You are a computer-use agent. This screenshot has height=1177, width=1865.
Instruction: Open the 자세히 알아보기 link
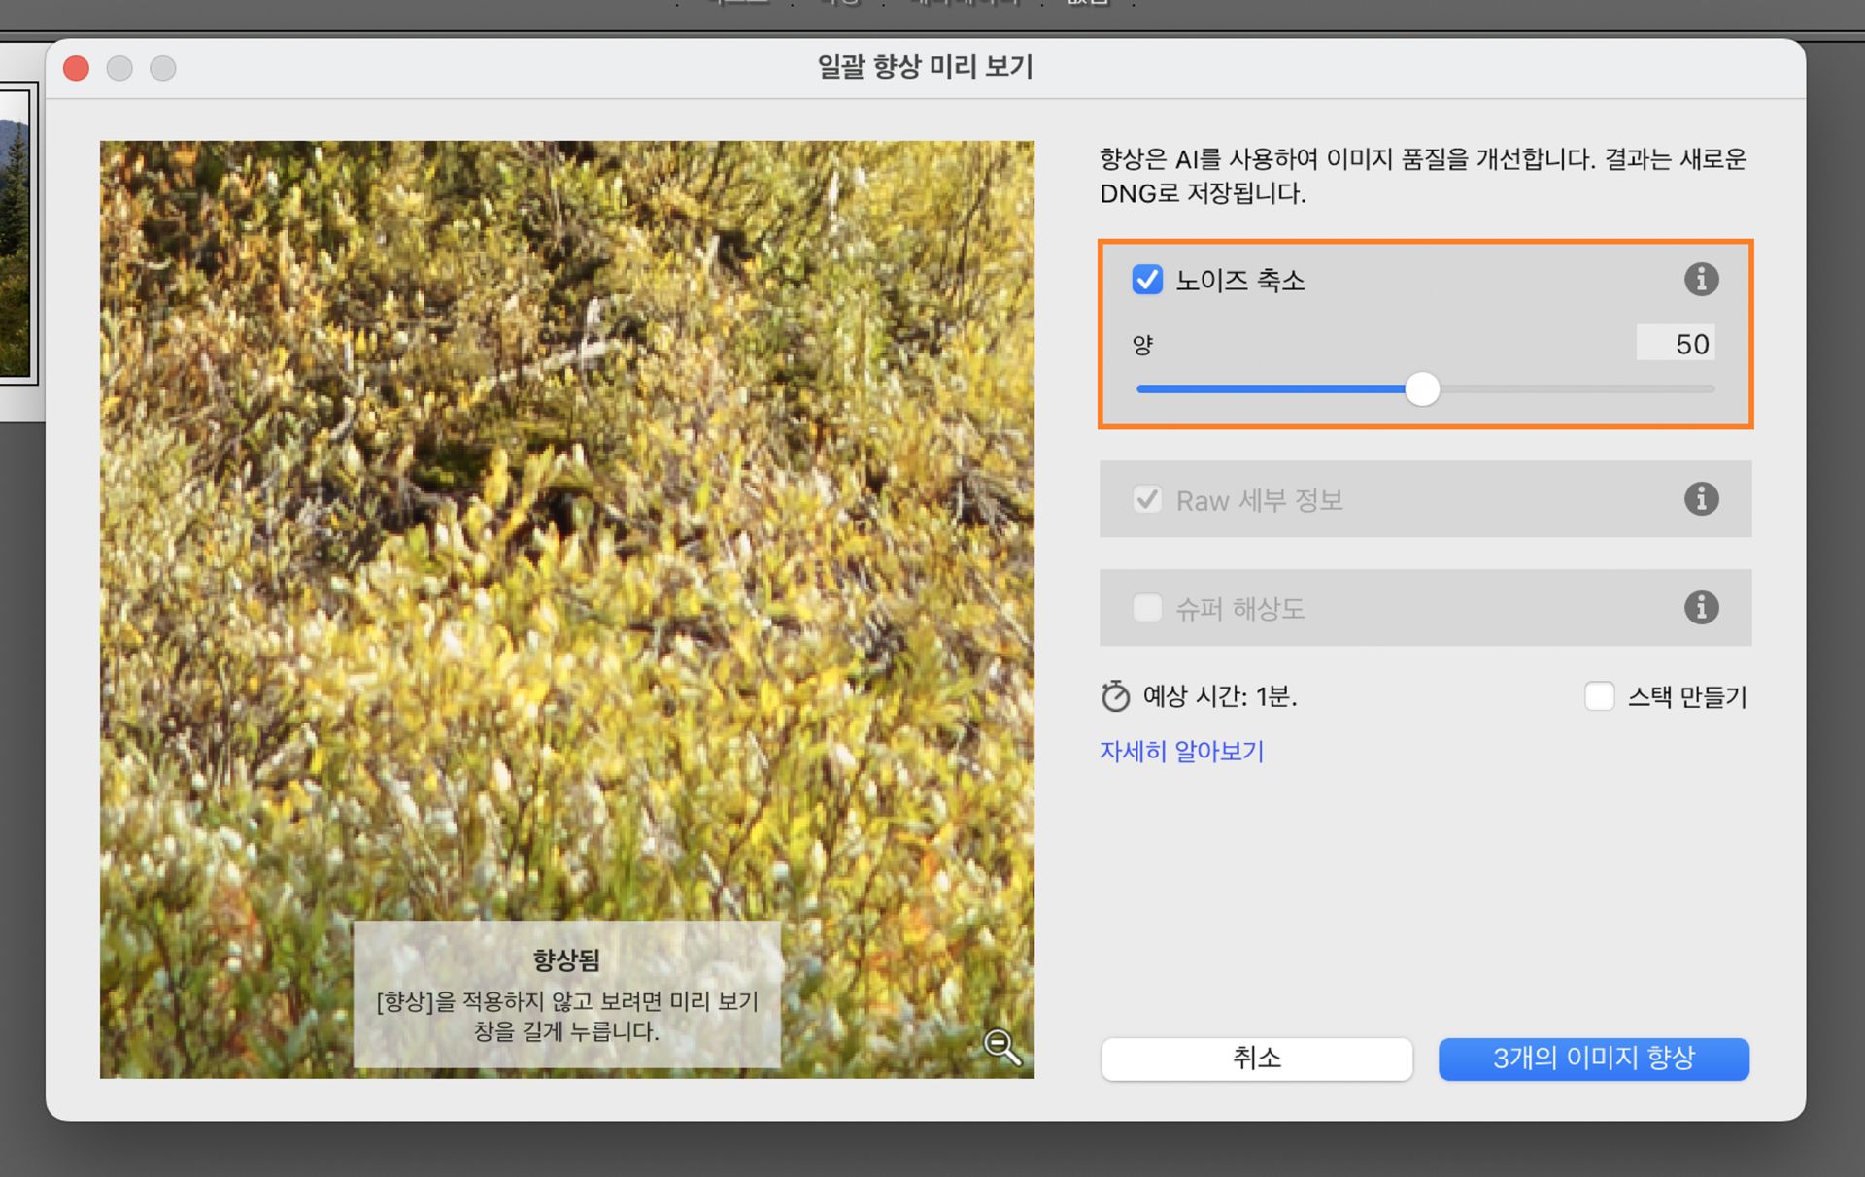(1181, 751)
